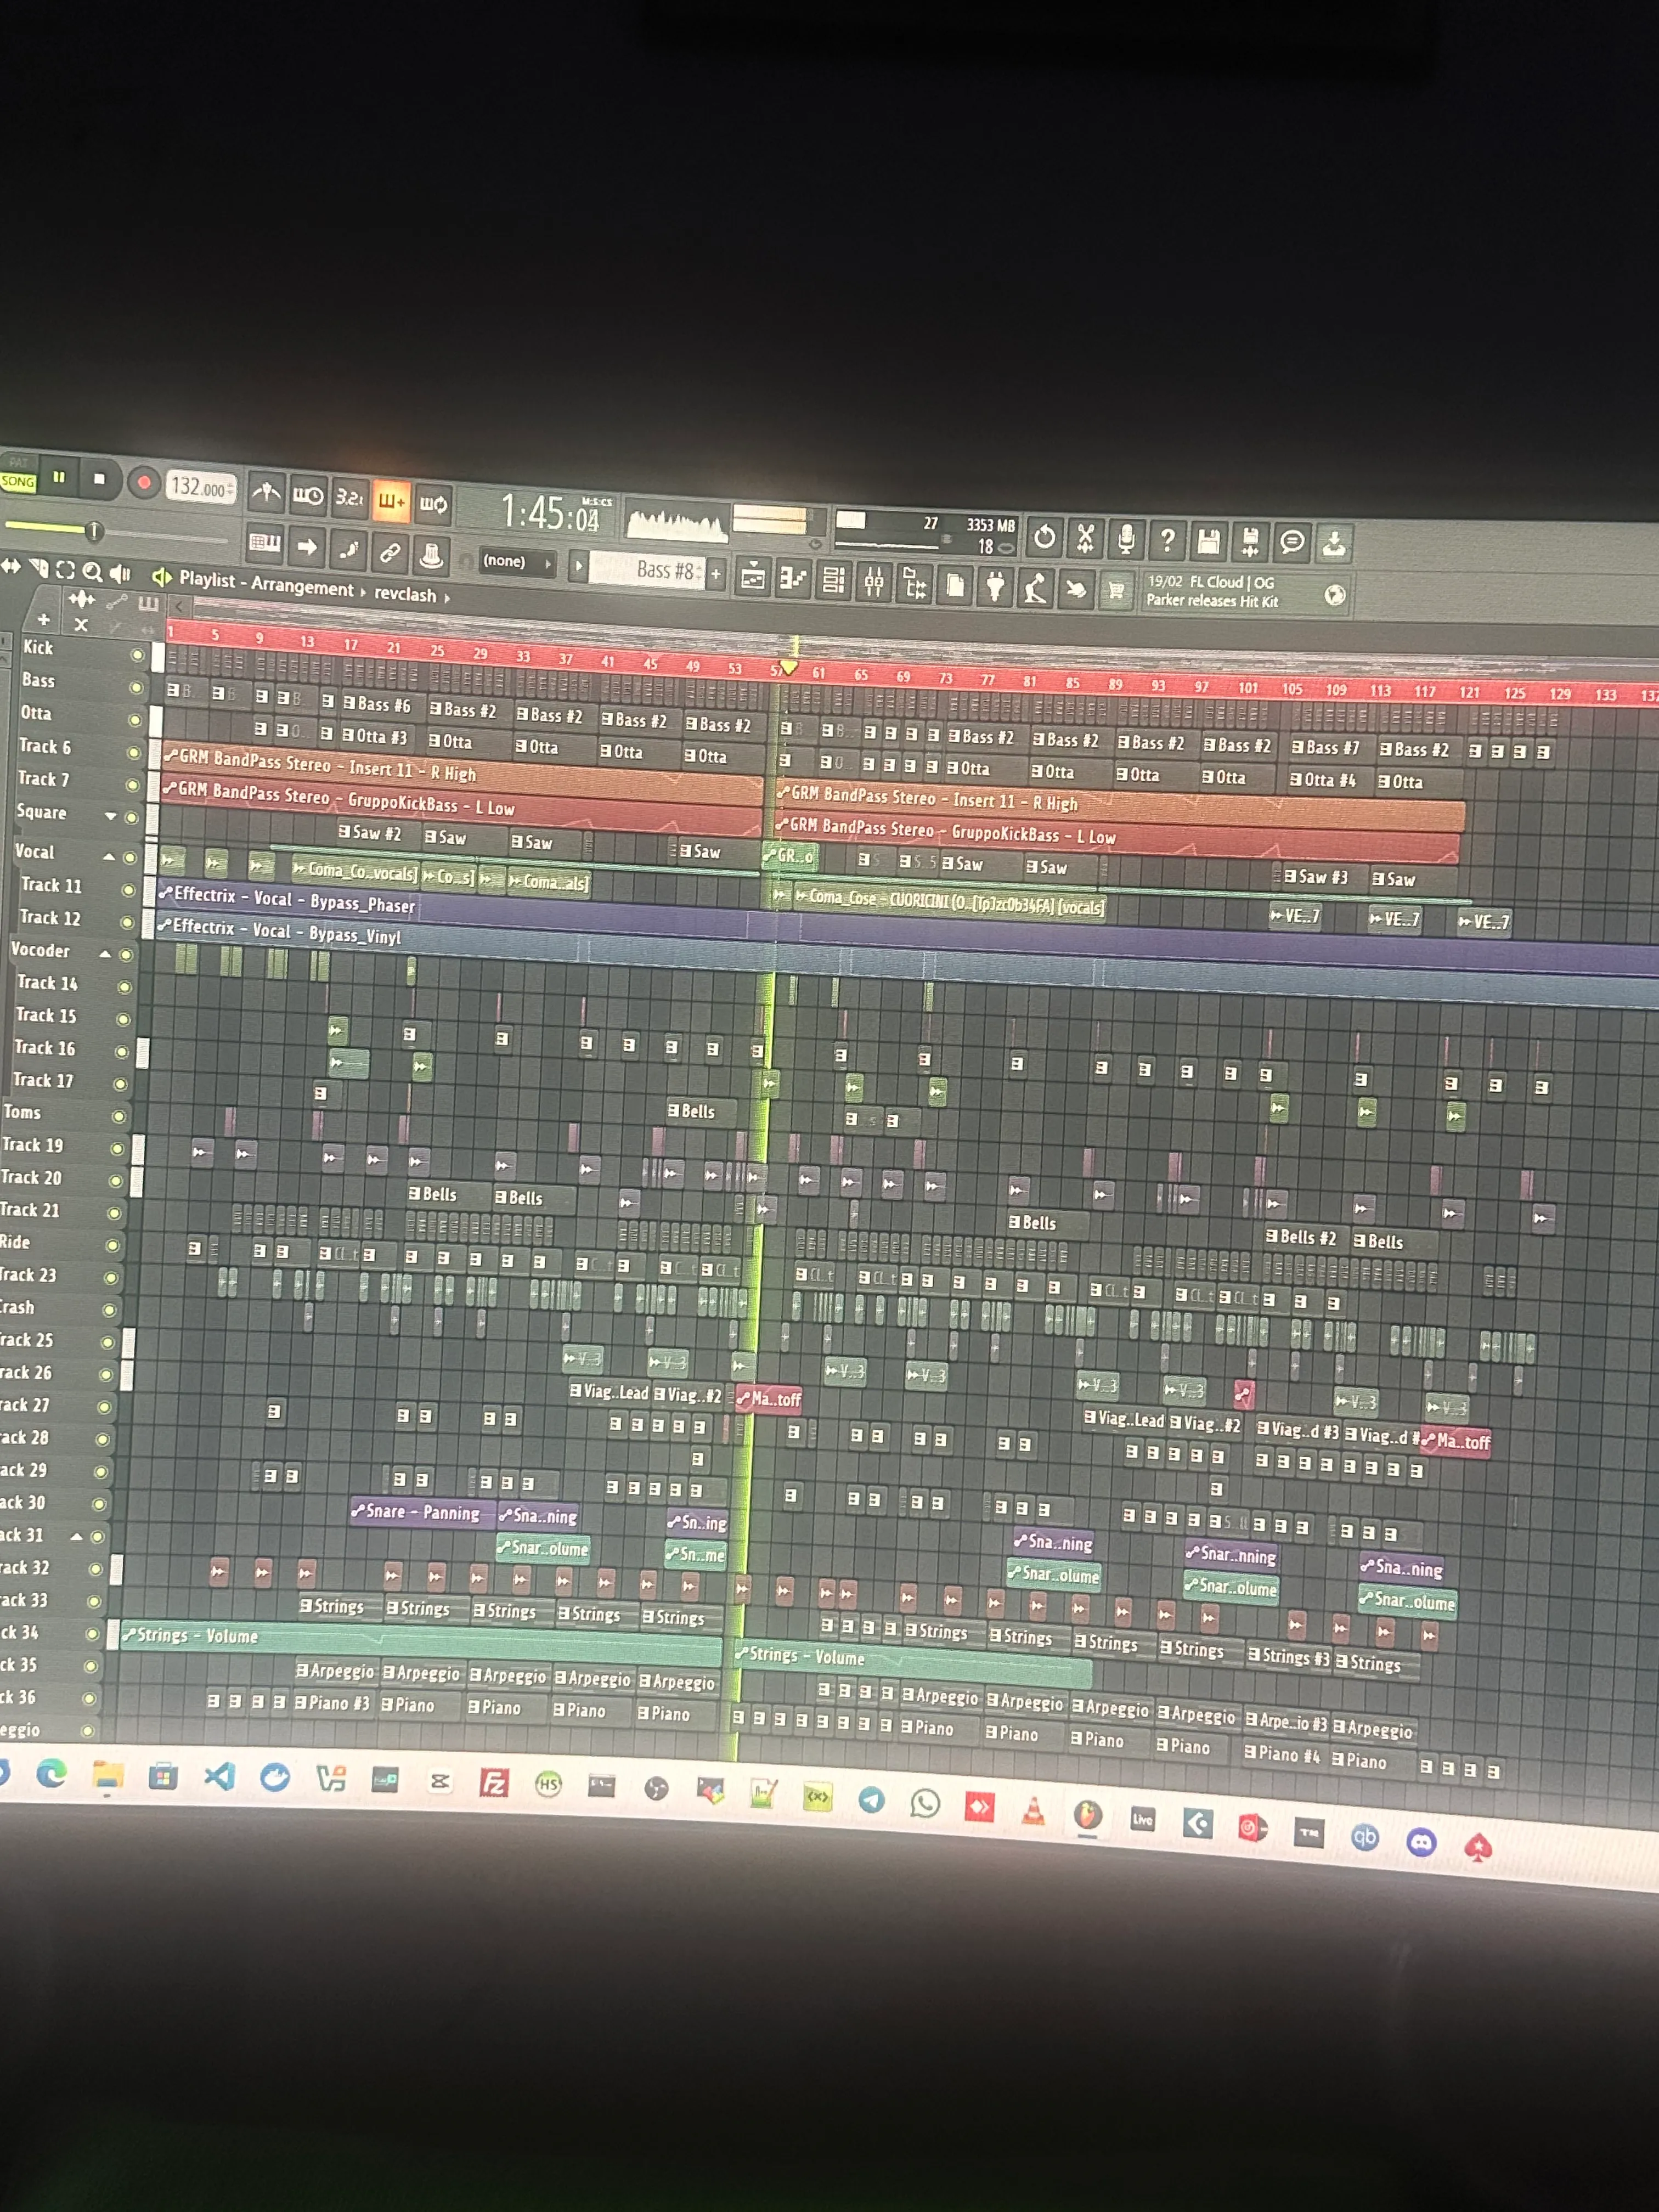Open help question mark icon

pyautogui.click(x=1168, y=541)
